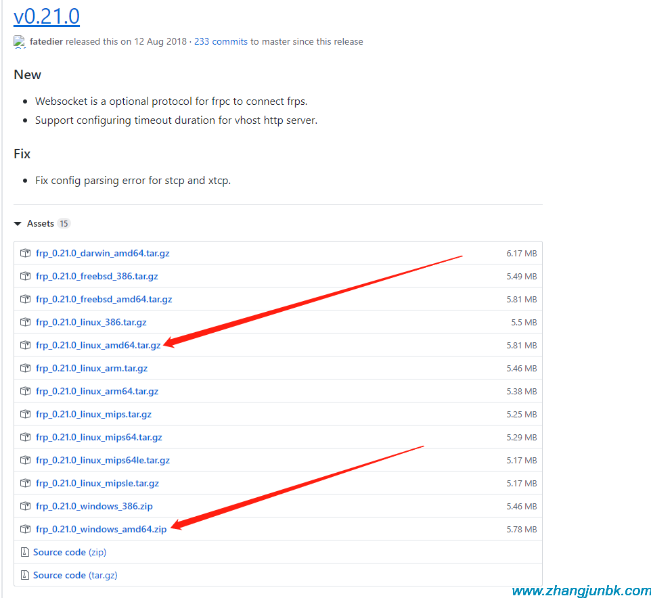The width and height of the screenshot is (651, 598).
Task: Click package icon beside linux_arm64 tar.gz
Action: pos(25,392)
